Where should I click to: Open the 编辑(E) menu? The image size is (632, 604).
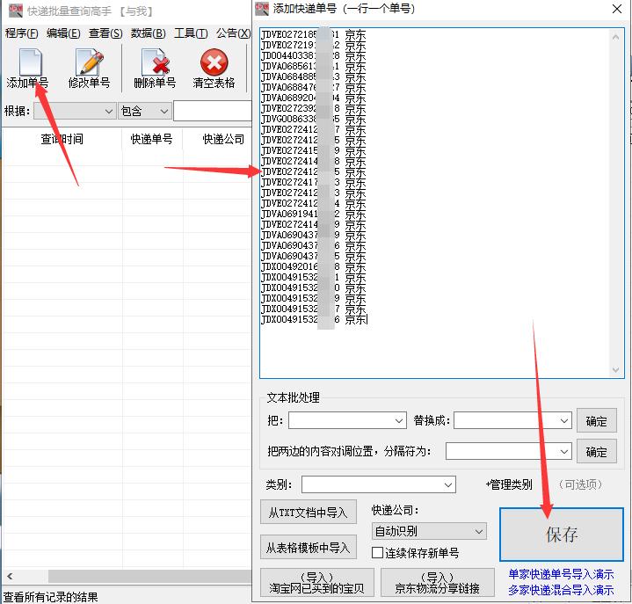63,33
